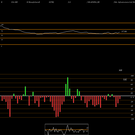Click the -100 label on MR axis
135x135 pixels.
(x=132, y=119)
